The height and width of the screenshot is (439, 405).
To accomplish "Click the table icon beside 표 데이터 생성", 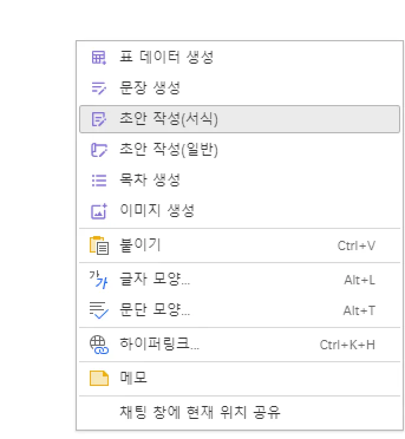I will [99, 58].
